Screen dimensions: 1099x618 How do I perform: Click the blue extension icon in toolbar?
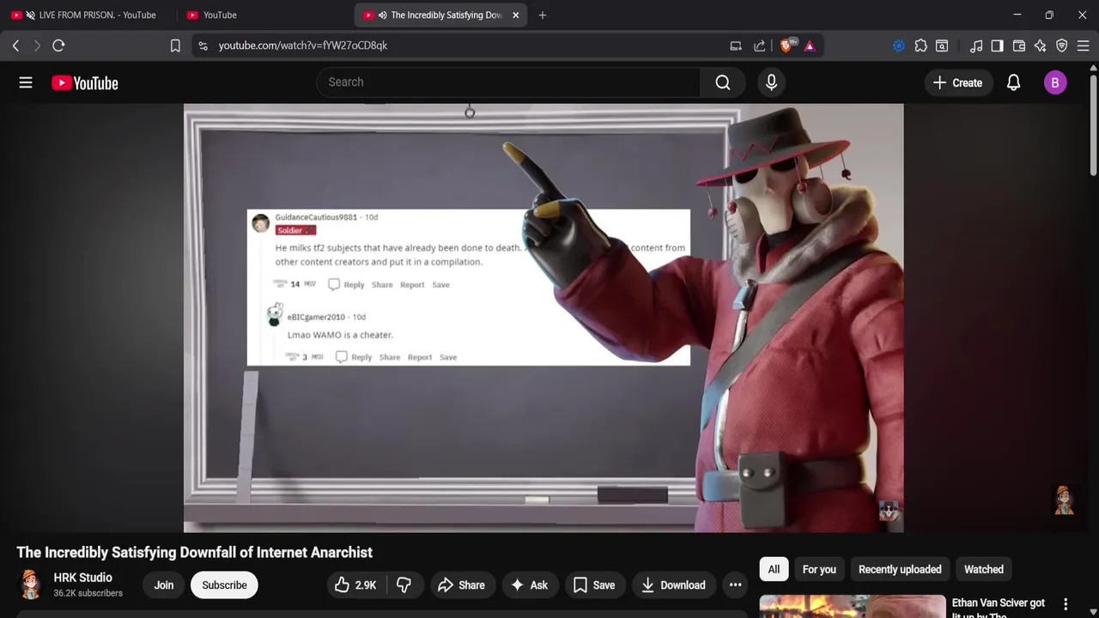click(x=899, y=45)
